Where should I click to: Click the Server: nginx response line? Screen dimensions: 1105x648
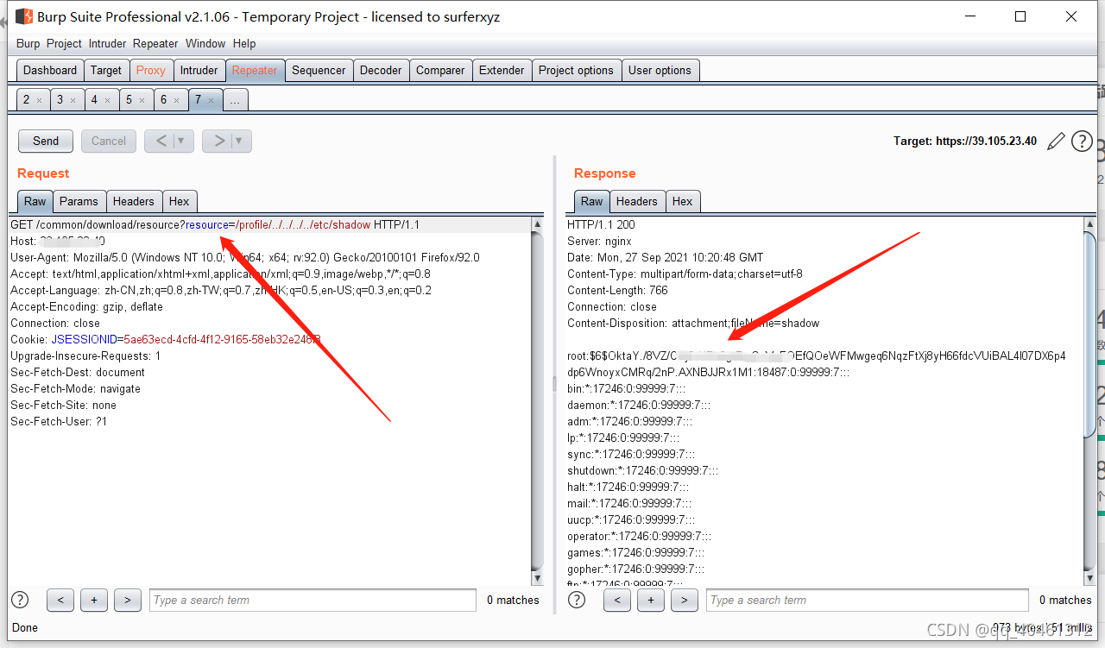[x=599, y=241]
